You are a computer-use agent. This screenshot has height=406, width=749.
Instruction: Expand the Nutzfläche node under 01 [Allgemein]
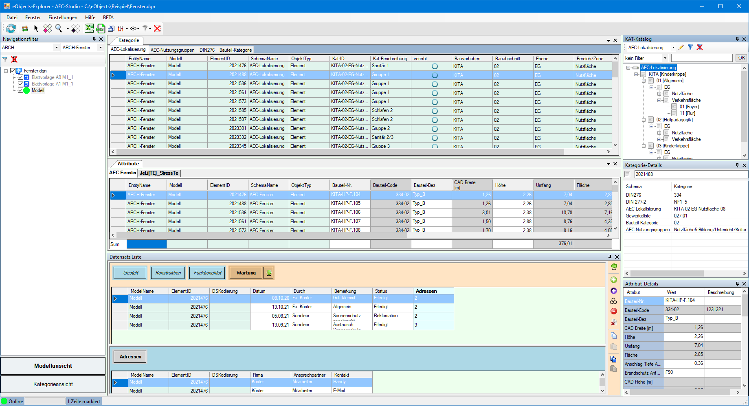tap(659, 94)
